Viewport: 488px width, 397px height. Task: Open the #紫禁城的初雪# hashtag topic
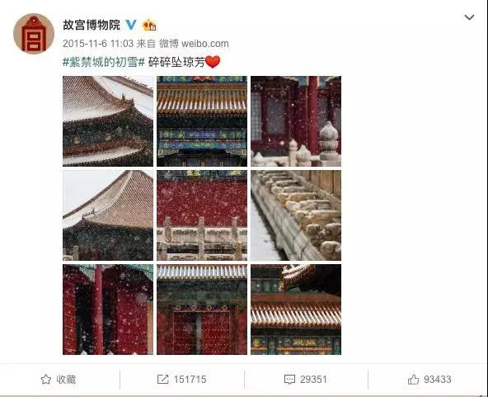104,63
